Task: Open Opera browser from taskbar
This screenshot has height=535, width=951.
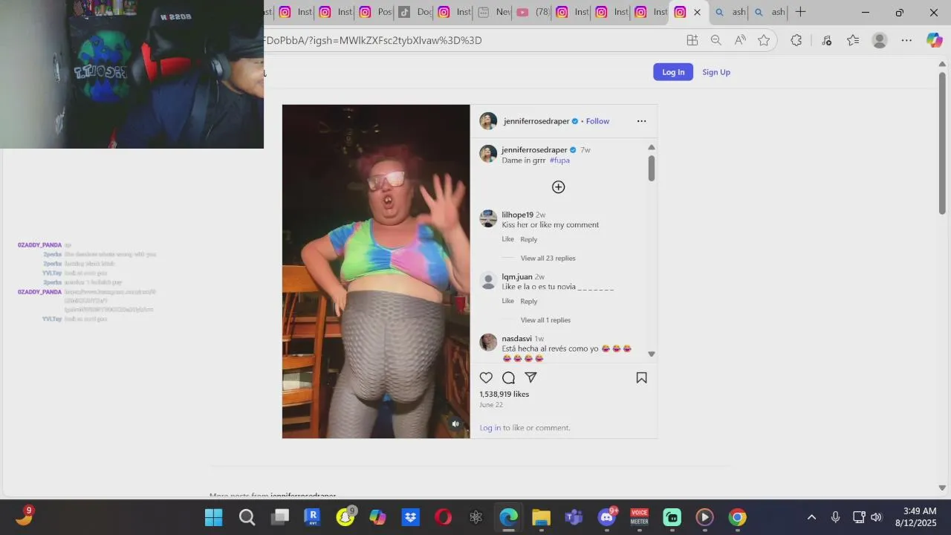Action: tap(444, 517)
